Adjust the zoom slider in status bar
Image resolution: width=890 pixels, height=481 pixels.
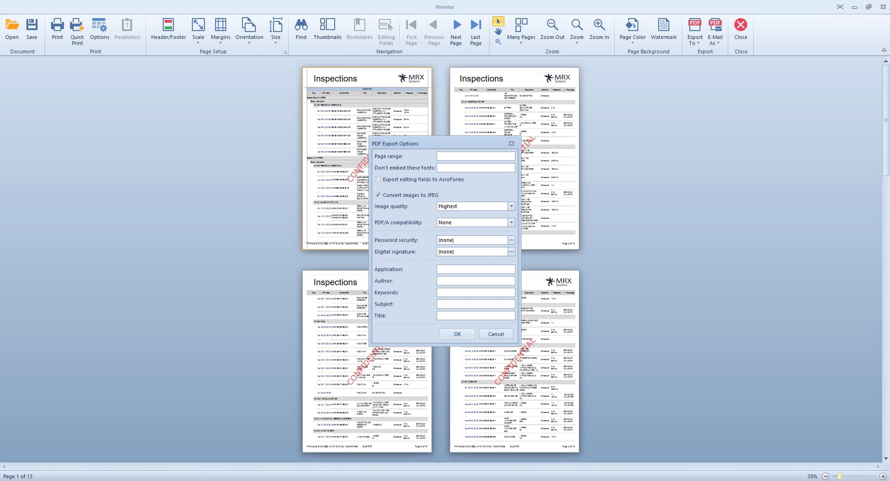(x=839, y=476)
